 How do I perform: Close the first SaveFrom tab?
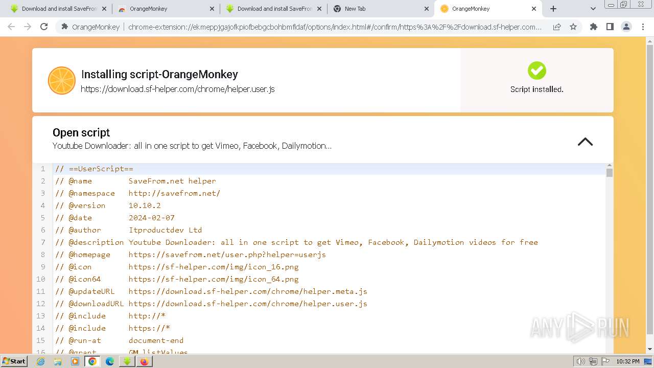104,9
